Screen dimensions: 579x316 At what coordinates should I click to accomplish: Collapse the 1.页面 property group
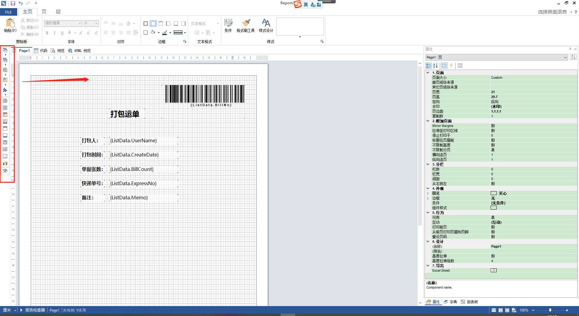tap(428, 72)
